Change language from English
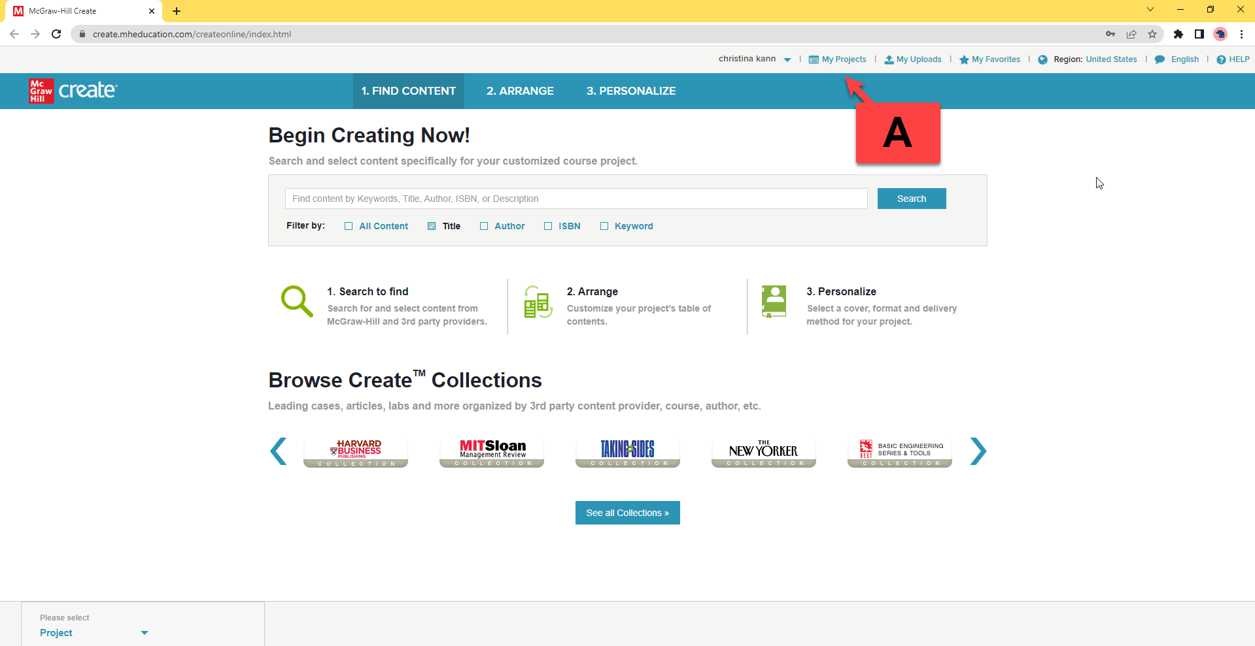Image resolution: width=1255 pixels, height=646 pixels. (1184, 59)
